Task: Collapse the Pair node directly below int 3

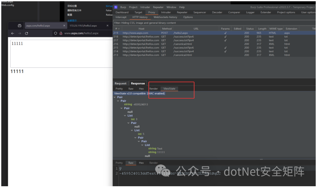Action: click(x=129, y=123)
